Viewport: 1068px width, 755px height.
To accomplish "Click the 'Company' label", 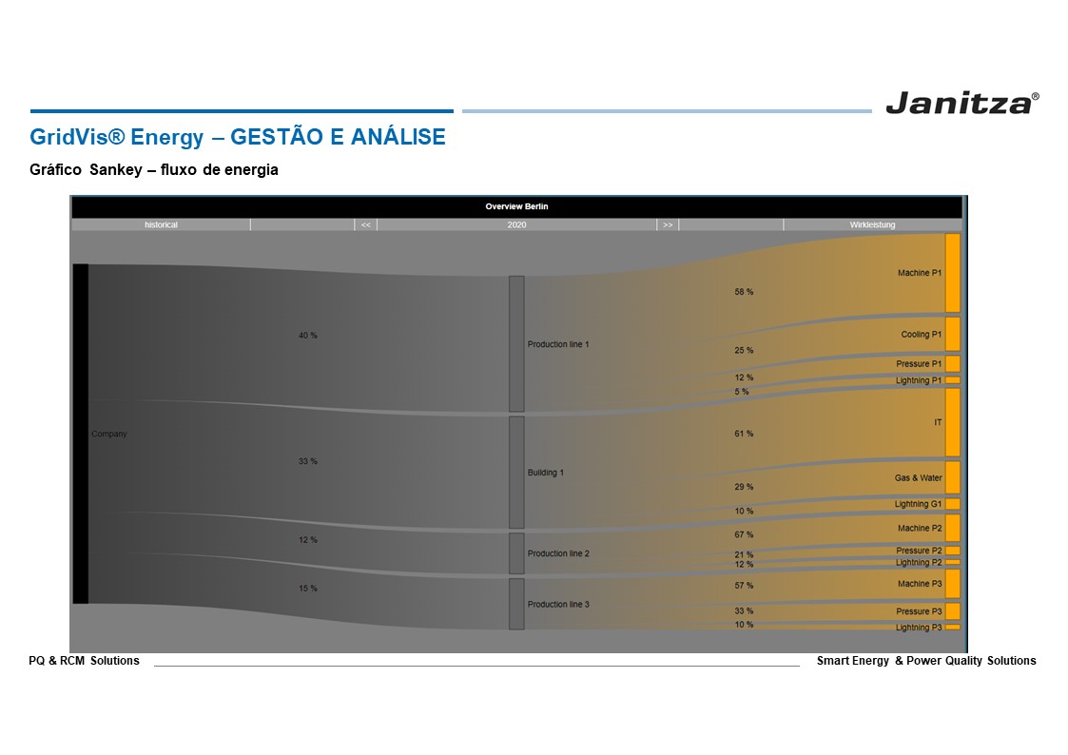I will [x=109, y=434].
